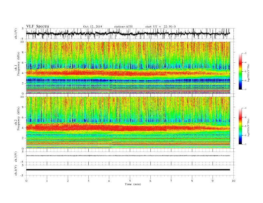Click the 'ch.1(V)' waveform axis label
Screen dimensions: 263x203
(x=16, y=34)
